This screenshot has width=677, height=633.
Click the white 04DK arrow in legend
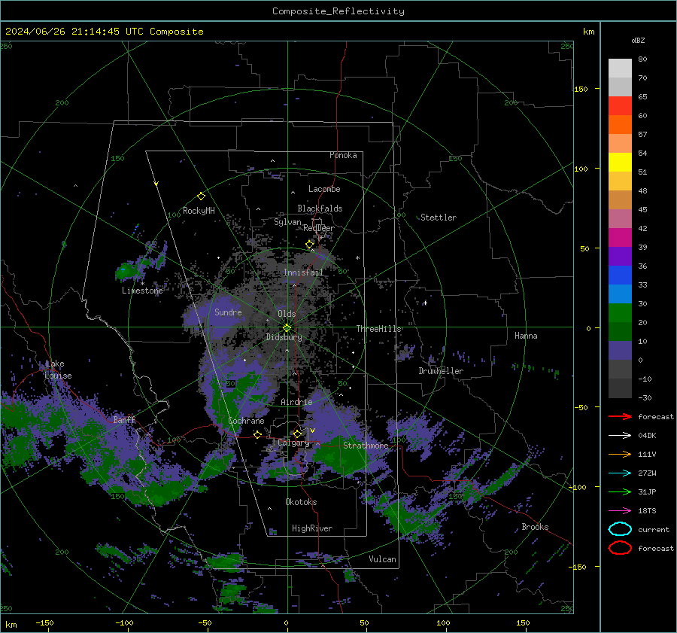point(620,436)
